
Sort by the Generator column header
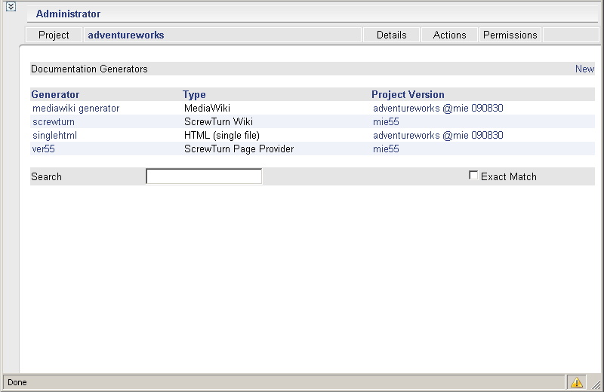point(55,94)
